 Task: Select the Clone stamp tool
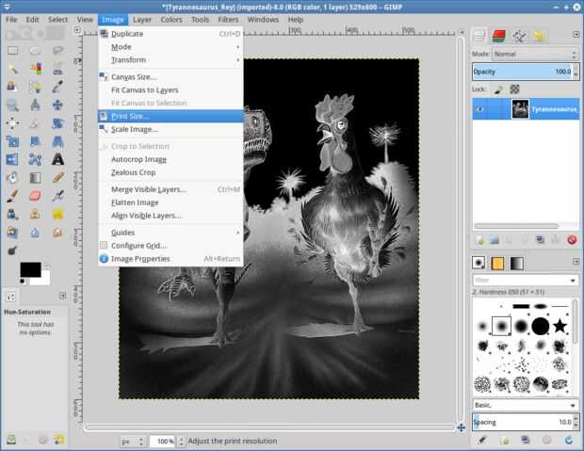[35, 214]
